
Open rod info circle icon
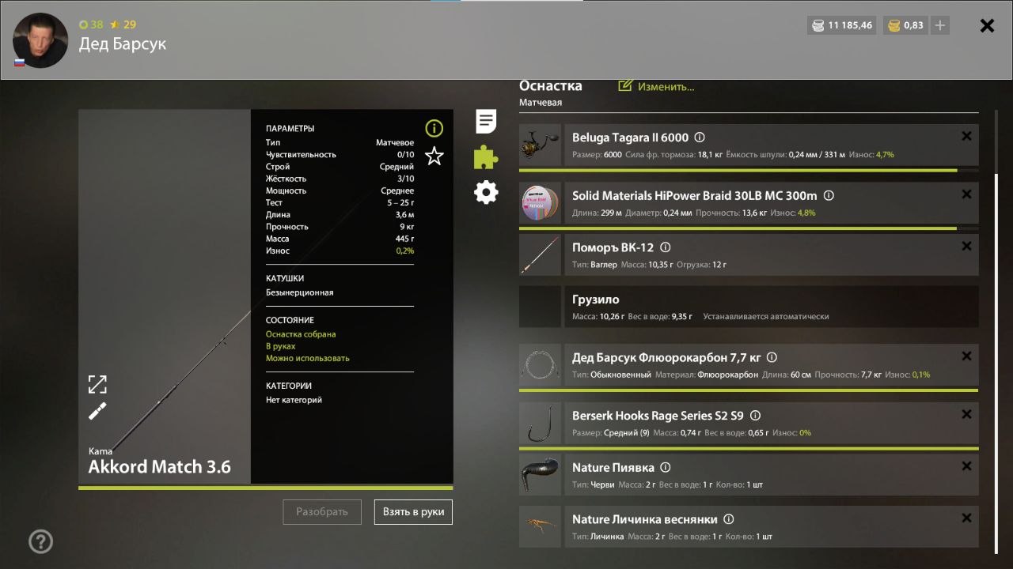[x=434, y=128]
